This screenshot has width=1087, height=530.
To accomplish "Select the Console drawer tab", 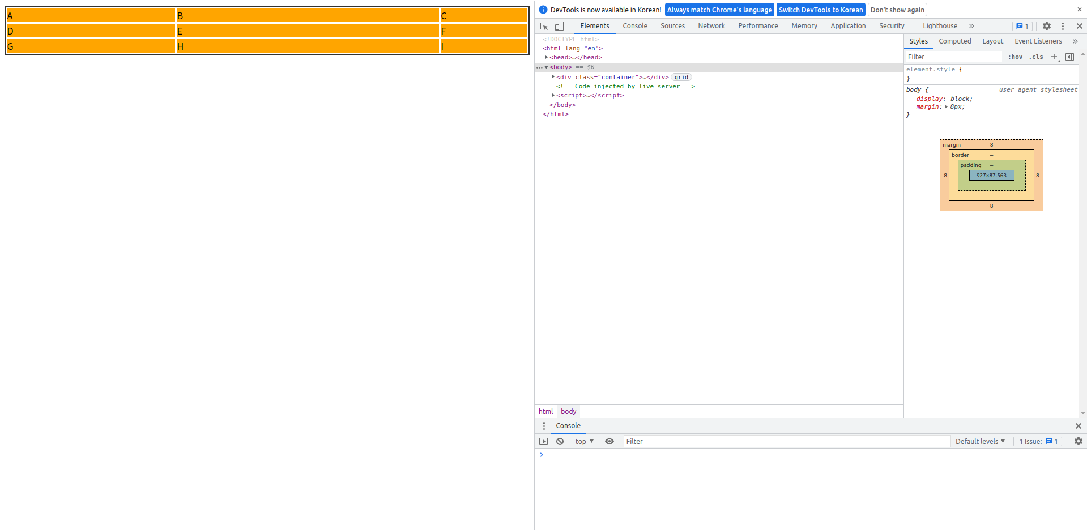I will 568,426.
